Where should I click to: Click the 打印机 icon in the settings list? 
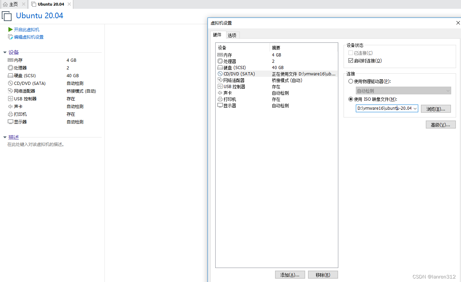(220, 99)
